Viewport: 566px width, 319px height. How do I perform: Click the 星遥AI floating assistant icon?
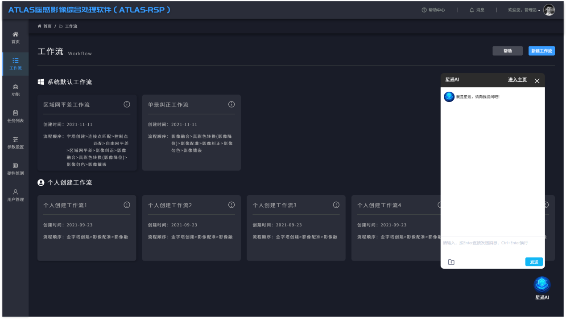click(x=542, y=285)
